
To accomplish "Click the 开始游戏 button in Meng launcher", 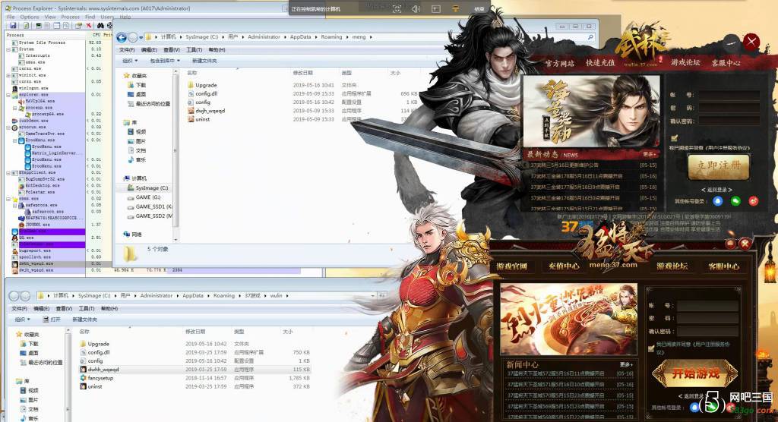I will (695, 373).
